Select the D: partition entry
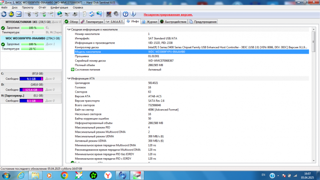Image resolution: width=320 pixels, height=180 pixels. coord(31,87)
